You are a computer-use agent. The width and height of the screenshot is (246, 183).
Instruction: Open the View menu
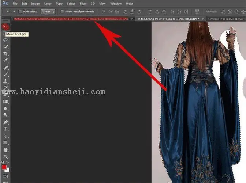[x=102, y=4]
